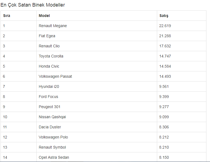The image size is (210, 162).
Task: Select the Opel Astra Sedan entry
Action: [54, 157]
